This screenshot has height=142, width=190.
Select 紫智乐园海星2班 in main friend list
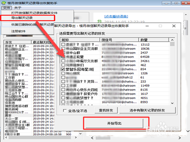click(17, 65)
